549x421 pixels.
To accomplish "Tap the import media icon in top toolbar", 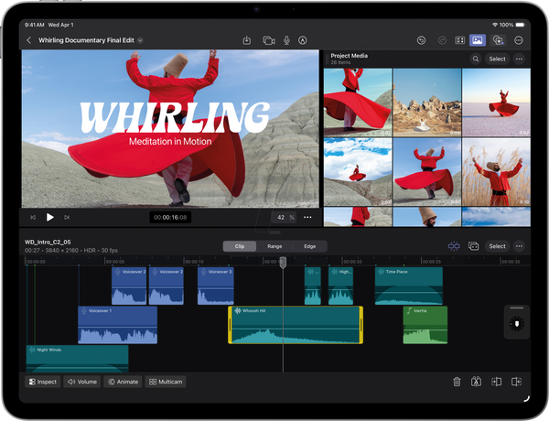I will click(247, 40).
